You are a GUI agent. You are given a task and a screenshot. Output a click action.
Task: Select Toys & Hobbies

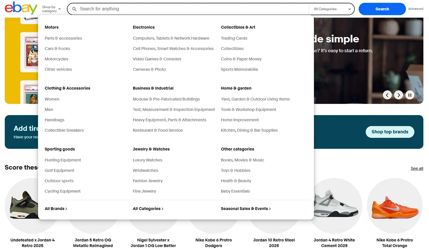point(235,170)
